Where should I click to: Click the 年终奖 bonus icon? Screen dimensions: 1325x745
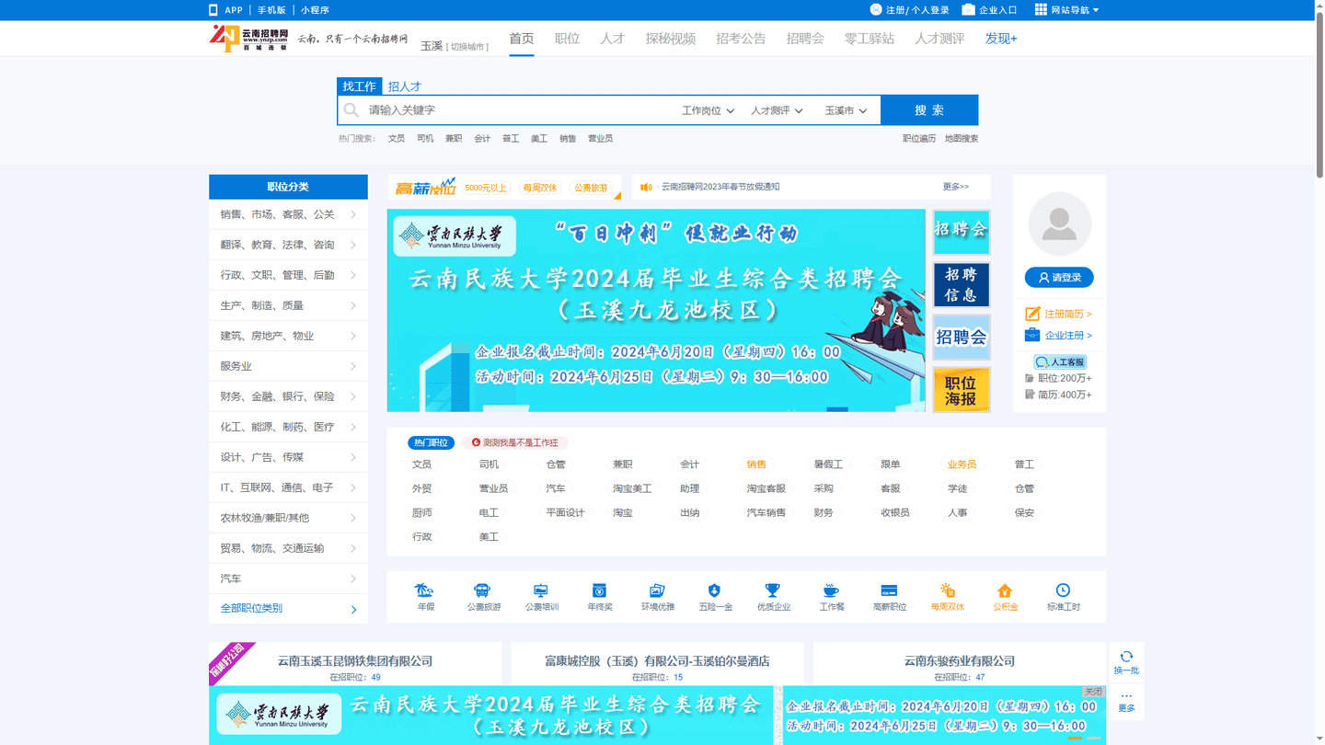[599, 590]
